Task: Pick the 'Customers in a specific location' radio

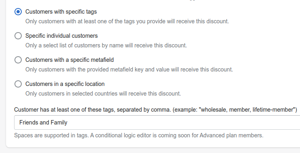Action: point(18,84)
